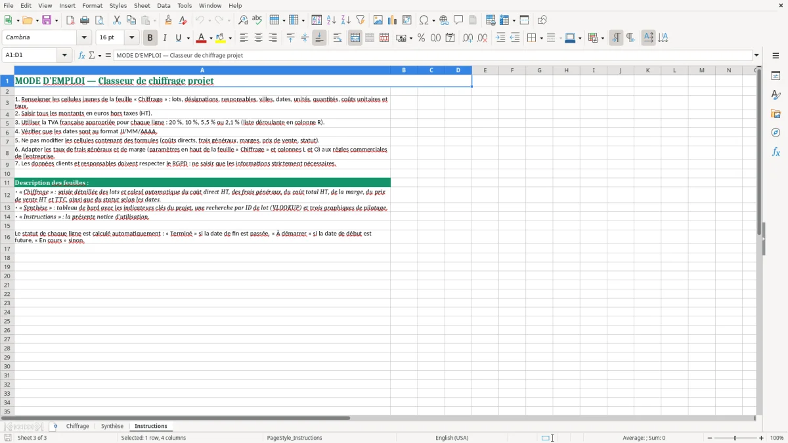788x443 pixels.
Task: Open the Cambria font name dropdown
Action: coord(84,38)
